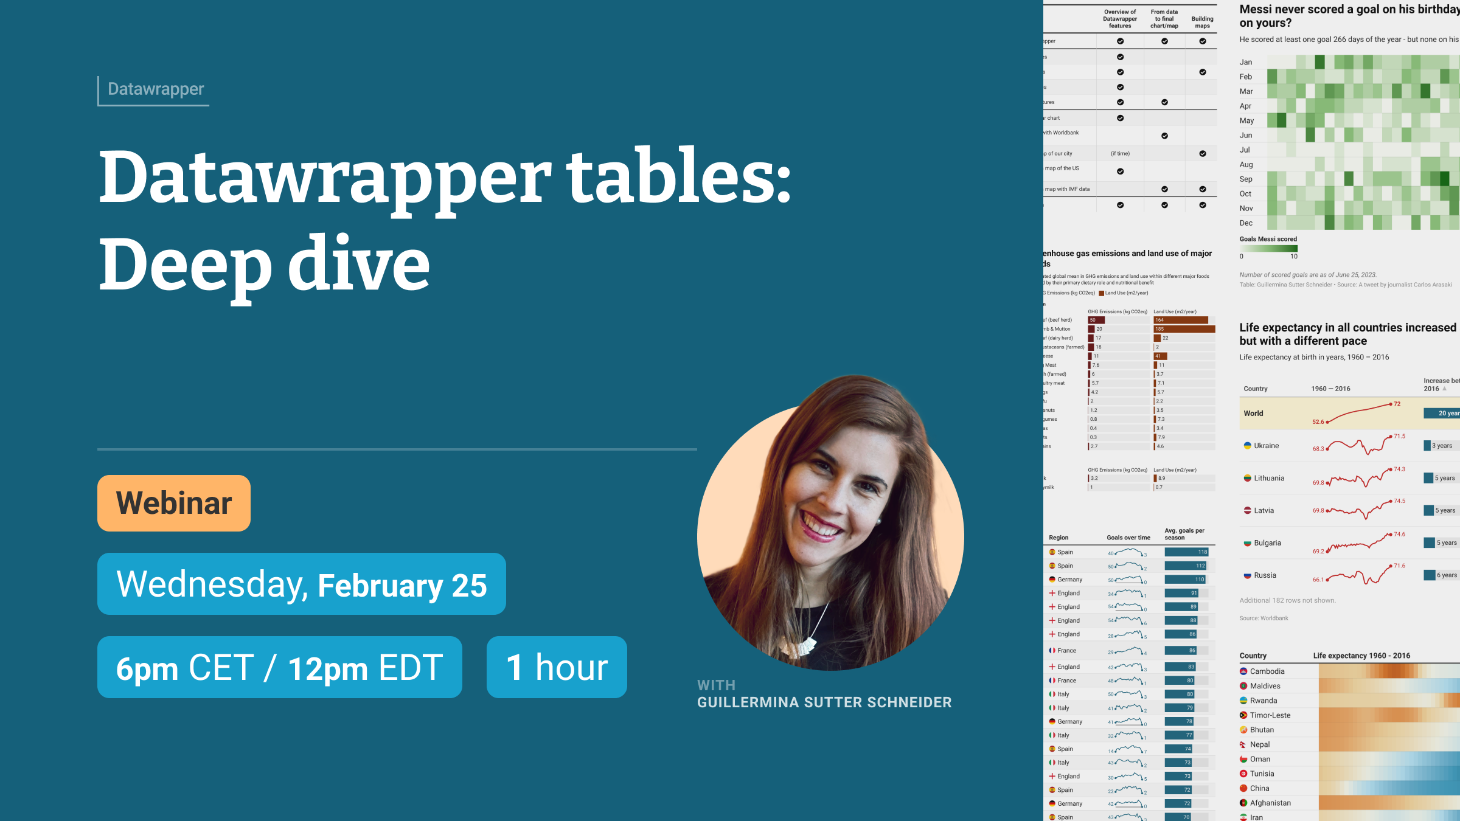Select the Overview of Datawrapper features header

click(1120, 19)
